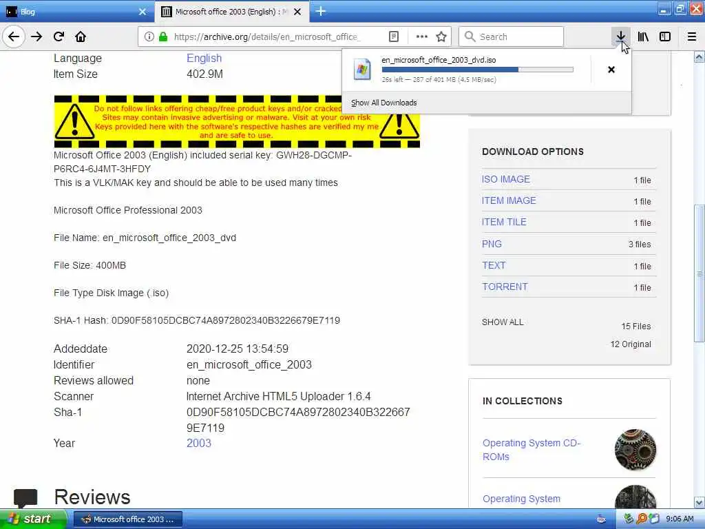Image resolution: width=705 pixels, height=529 pixels.
Task: Click the Addeddate value 2020-12-25 13:54:59
Action: (x=238, y=349)
